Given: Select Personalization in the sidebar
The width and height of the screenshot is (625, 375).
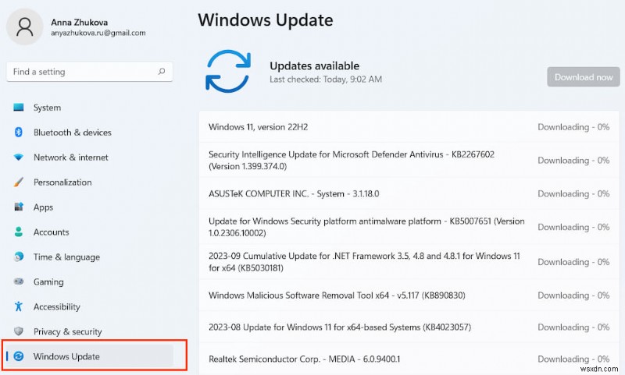Looking at the screenshot, I should [62, 182].
